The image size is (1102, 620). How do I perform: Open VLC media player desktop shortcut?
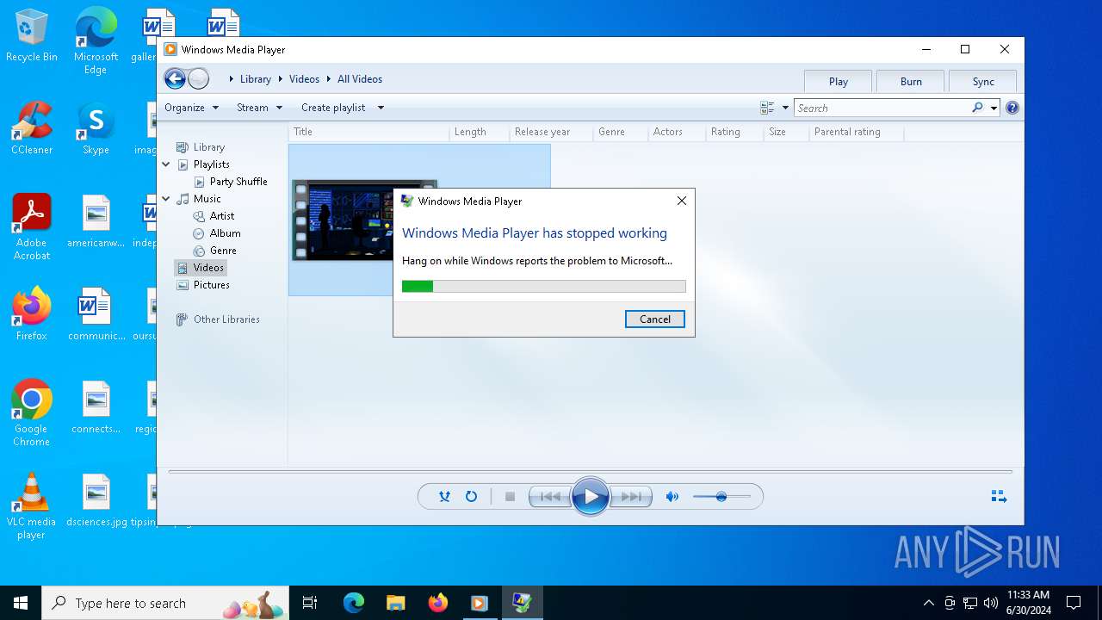coord(32,506)
